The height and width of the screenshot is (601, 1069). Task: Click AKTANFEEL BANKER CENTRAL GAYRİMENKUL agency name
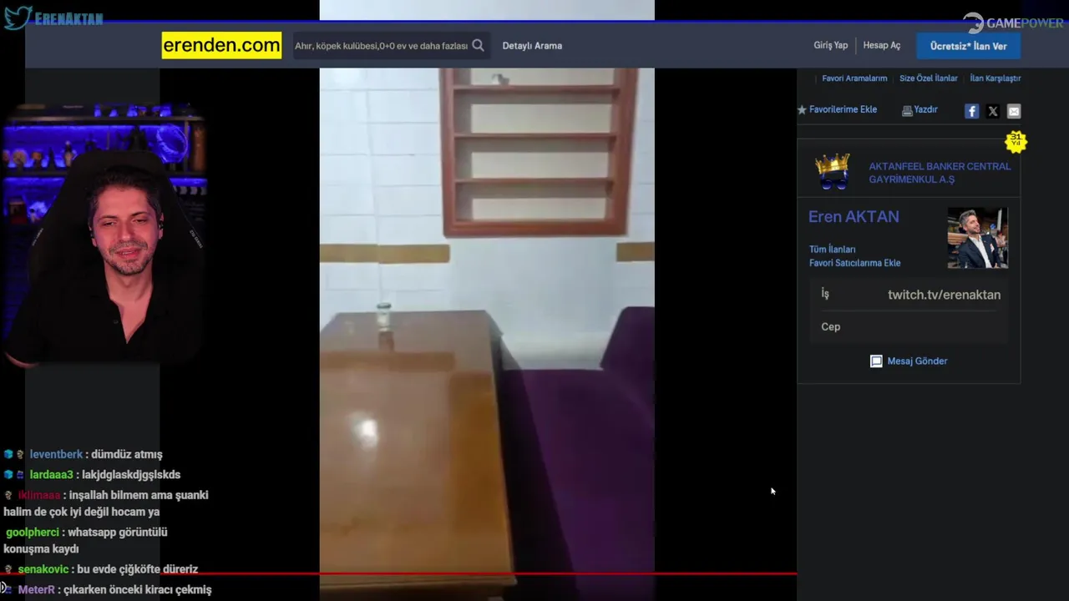pyautogui.click(x=940, y=173)
